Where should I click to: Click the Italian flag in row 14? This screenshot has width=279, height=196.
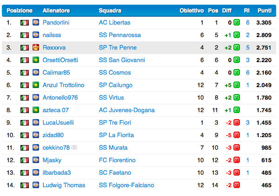(x=25, y=185)
